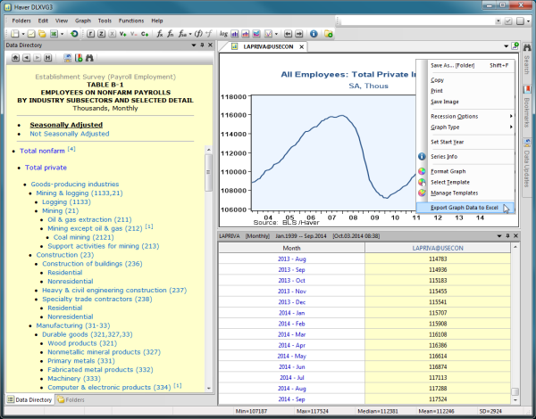Close the LAPRIVA@USECON graph tab
This screenshot has width=536, height=419.
pos(302,46)
